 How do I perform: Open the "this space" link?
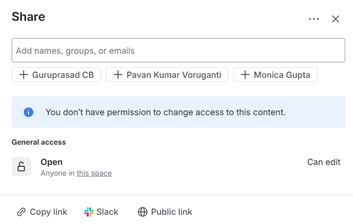[x=94, y=173]
